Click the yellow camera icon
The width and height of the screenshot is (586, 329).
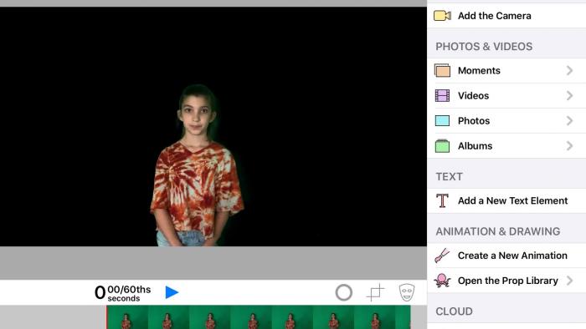pyautogui.click(x=442, y=16)
